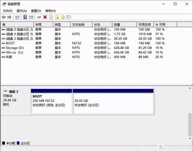Click the 450 MB capacity cell

(119, 57)
